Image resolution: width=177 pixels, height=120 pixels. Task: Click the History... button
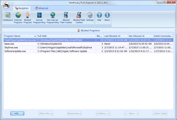pos(103,113)
